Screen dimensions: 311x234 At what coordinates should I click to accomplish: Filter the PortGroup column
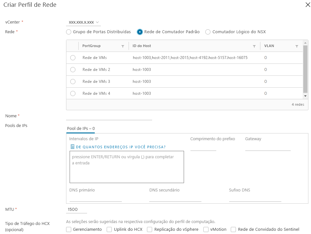(123, 46)
